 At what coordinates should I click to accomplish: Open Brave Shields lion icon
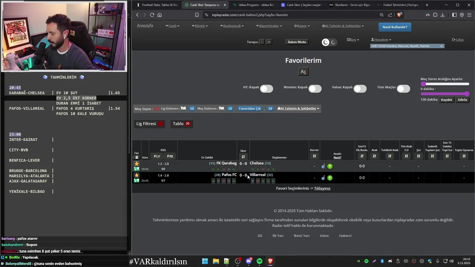[399, 15]
